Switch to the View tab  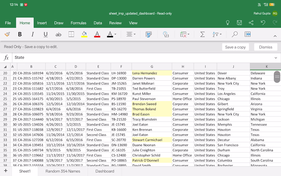point(133,23)
